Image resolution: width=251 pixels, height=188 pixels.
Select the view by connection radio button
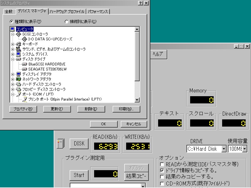(67, 22)
